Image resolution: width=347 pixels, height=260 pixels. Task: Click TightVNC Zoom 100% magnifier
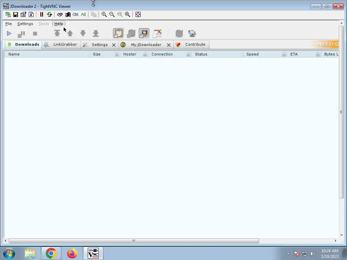(120, 15)
